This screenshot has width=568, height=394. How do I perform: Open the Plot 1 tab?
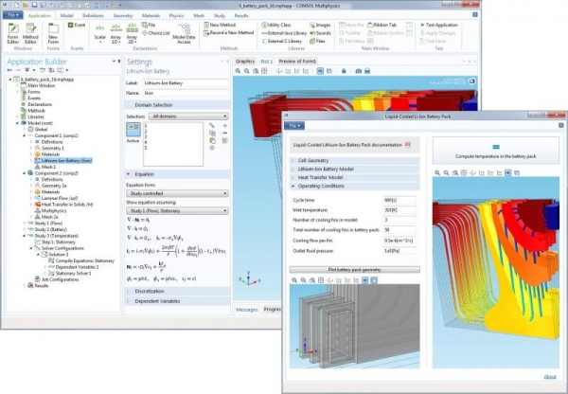coord(267,62)
